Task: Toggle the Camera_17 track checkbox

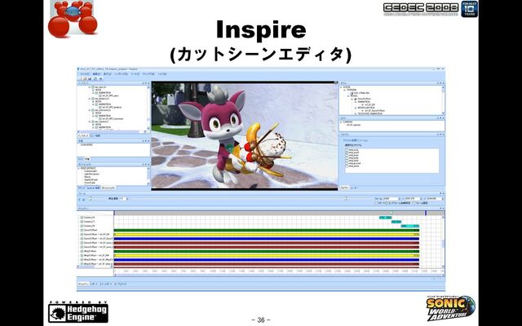Action: point(82,222)
